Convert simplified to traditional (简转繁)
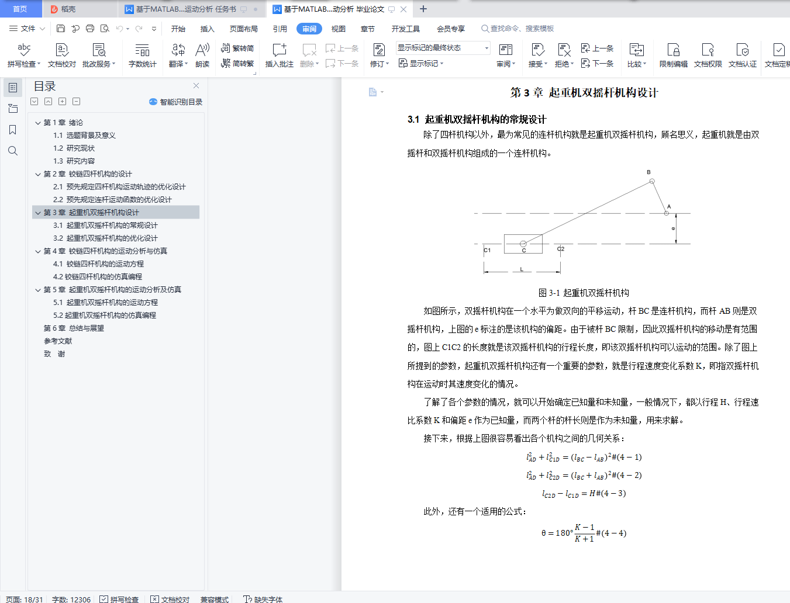This screenshot has height=603, width=790. [237, 63]
